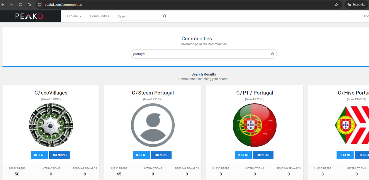The width and height of the screenshot is (369, 180).
Task: Click the '(hive-109038)' community id text
Action: 51,99
